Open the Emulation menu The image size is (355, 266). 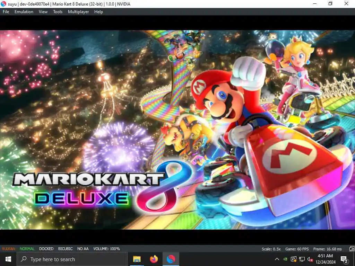pyautogui.click(x=24, y=12)
